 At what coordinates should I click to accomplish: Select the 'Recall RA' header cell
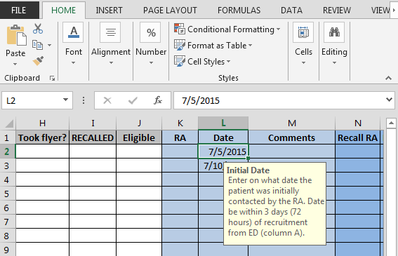(358, 137)
